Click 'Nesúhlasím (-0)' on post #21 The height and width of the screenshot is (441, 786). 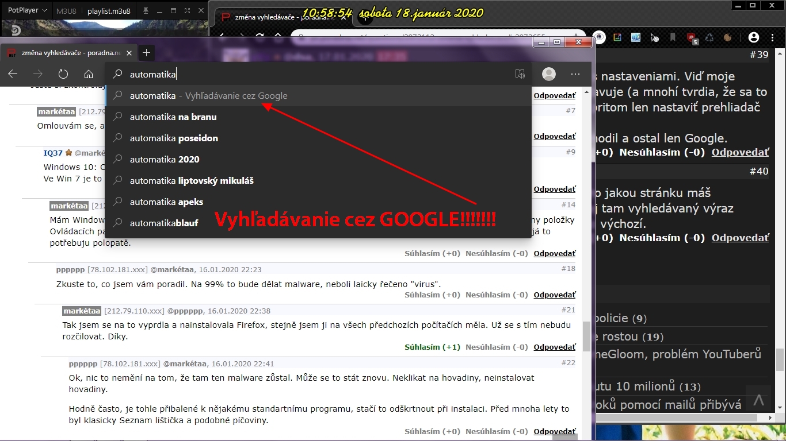pyautogui.click(x=497, y=347)
